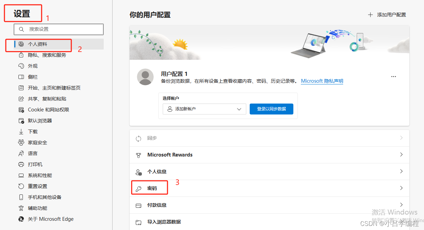Click the icon for 开始、主页和新建标签页
424x230 pixels.
click(x=21, y=88)
